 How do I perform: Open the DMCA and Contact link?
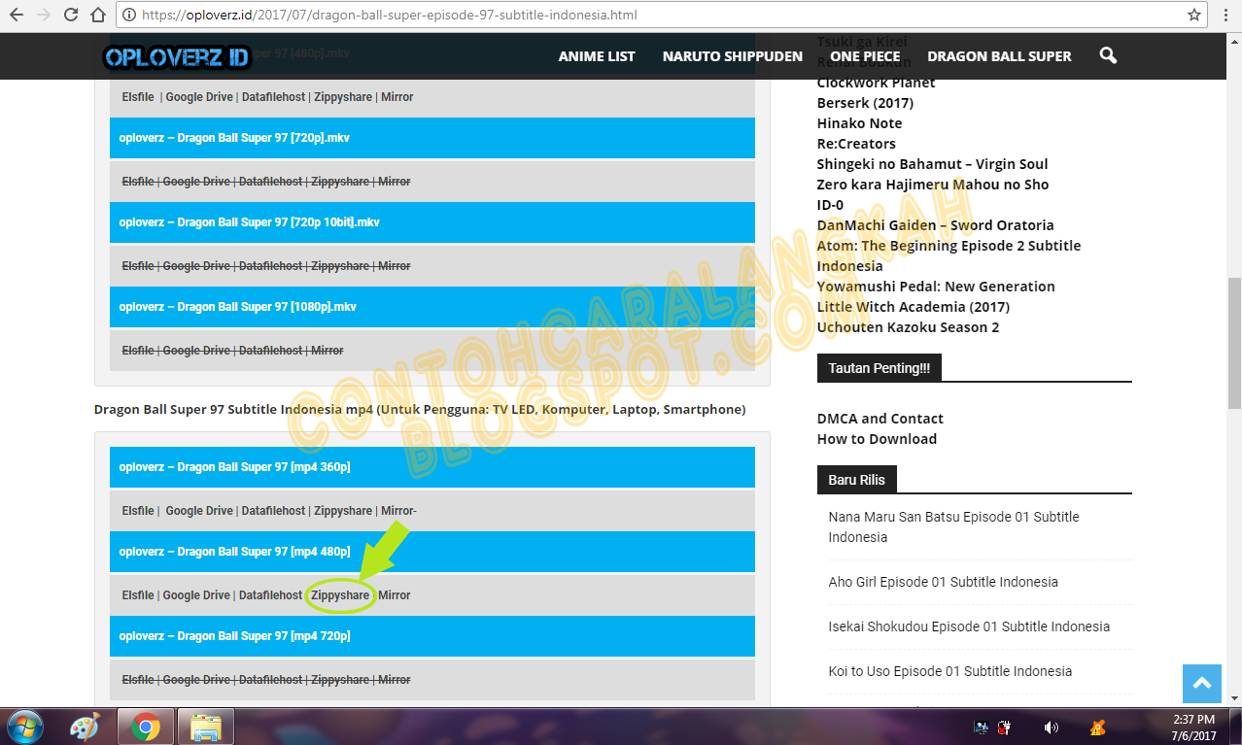coord(880,419)
